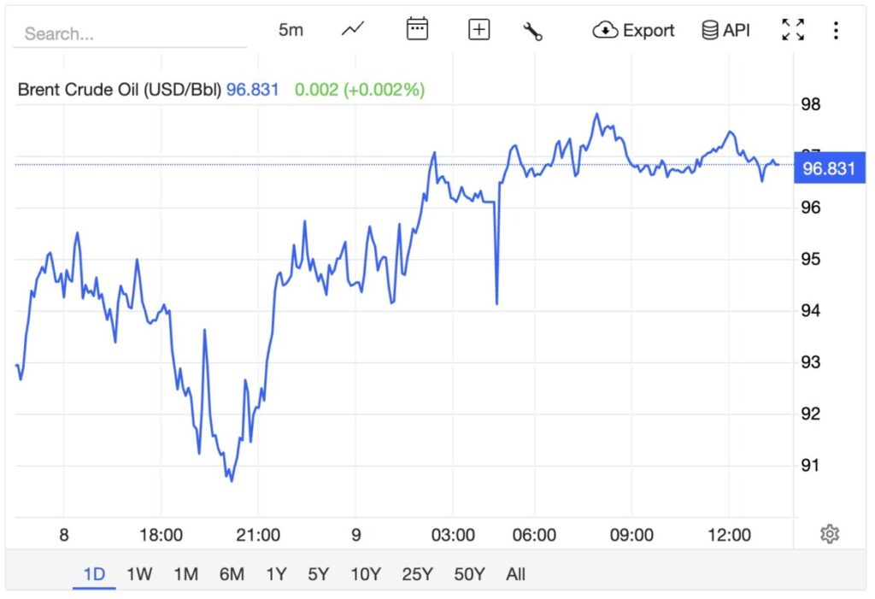
Task: Click the Export cloud icon
Action: (x=606, y=29)
